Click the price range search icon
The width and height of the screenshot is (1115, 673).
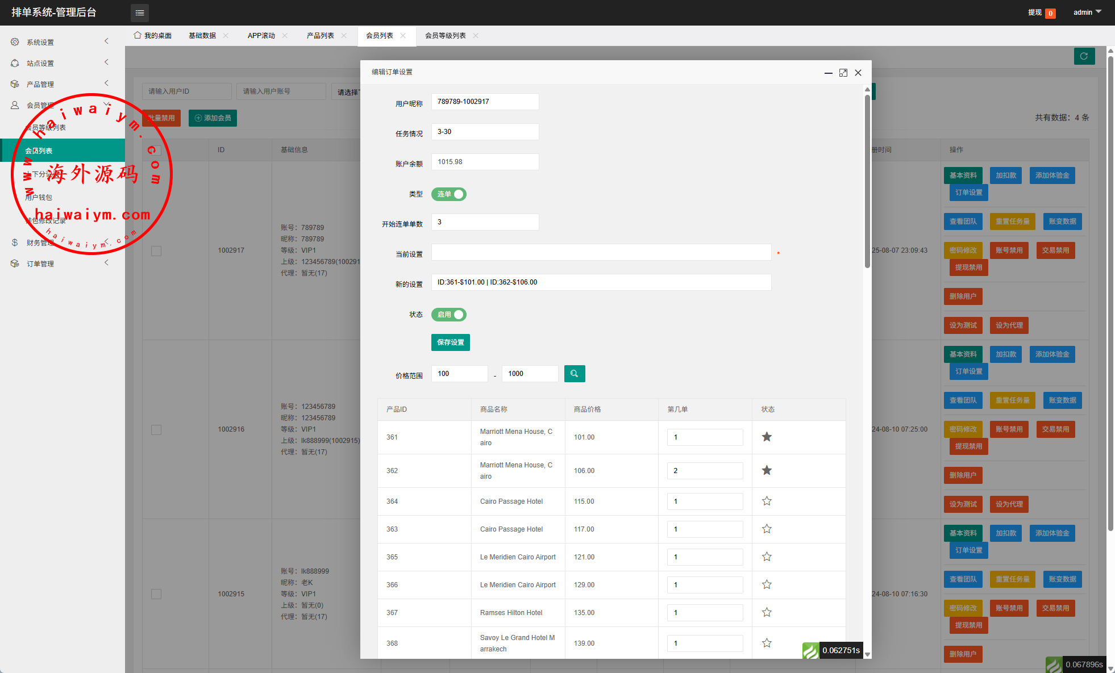(574, 374)
